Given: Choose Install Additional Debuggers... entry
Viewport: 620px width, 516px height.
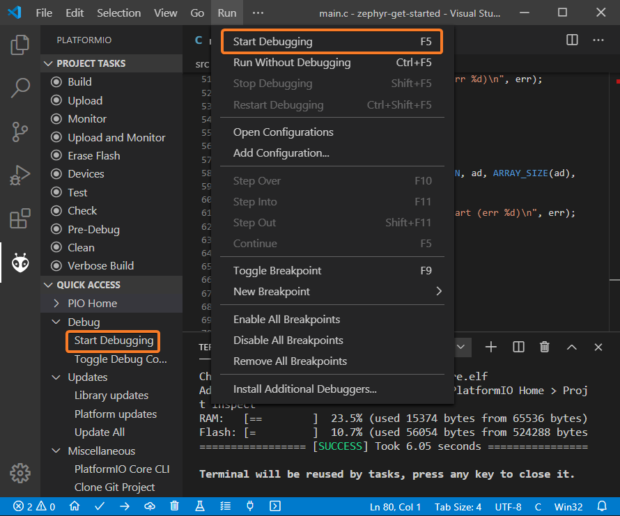Looking at the screenshot, I should (x=332, y=389).
